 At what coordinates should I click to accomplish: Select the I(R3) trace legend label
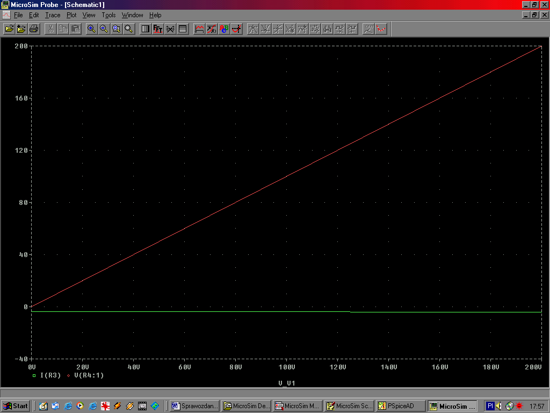[50, 375]
